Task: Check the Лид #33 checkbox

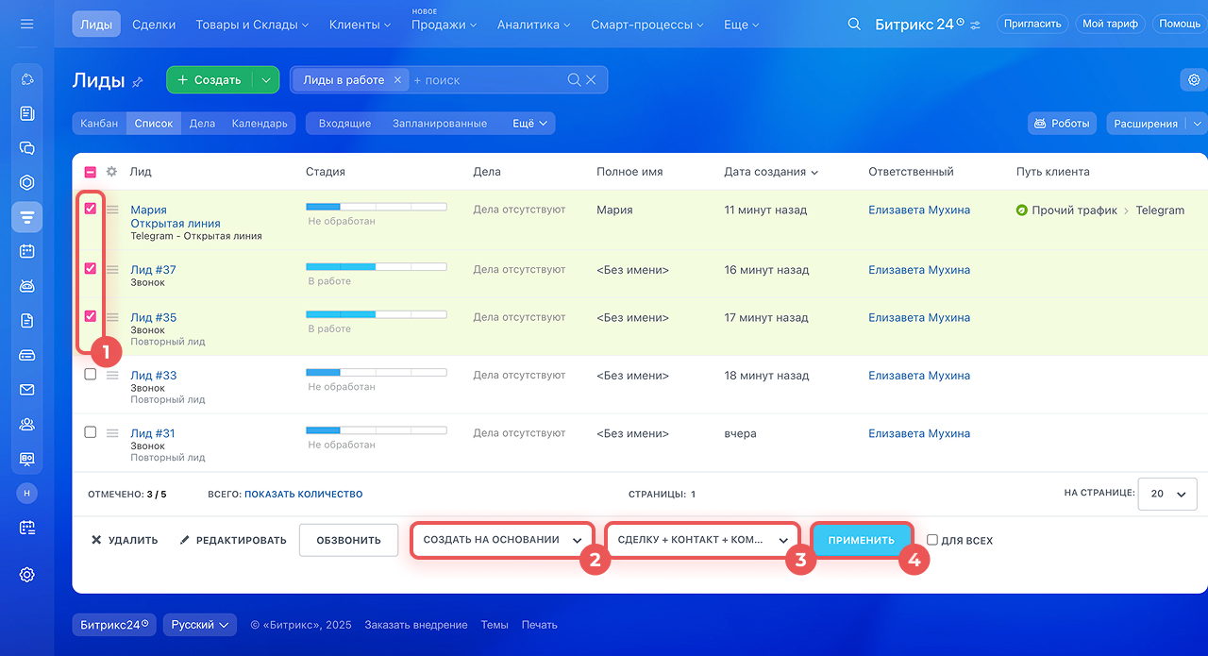Action: click(91, 374)
